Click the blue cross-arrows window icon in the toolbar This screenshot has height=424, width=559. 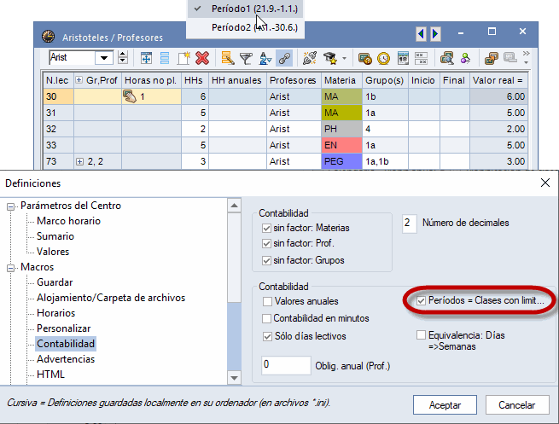[x=146, y=58]
